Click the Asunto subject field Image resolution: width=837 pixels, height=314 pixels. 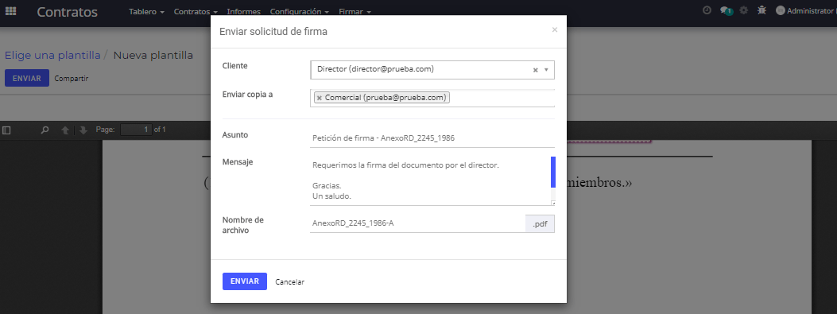point(432,138)
